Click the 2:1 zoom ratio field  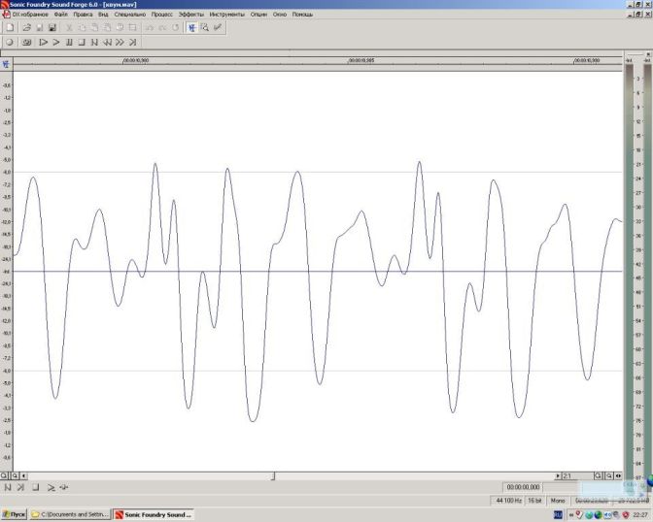click(577, 475)
